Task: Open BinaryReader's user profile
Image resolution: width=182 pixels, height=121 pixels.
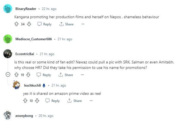Action: click(x=25, y=9)
